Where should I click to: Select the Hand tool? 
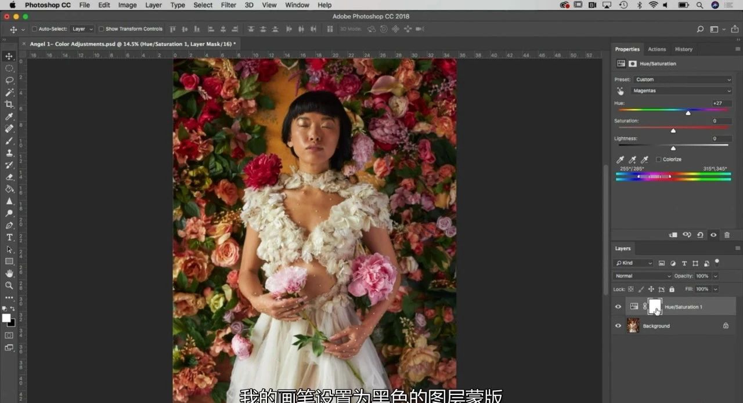9,273
